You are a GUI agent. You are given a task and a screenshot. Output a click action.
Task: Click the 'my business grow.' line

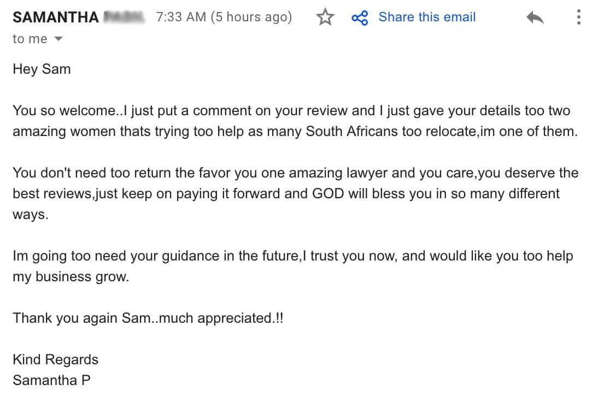pos(71,277)
